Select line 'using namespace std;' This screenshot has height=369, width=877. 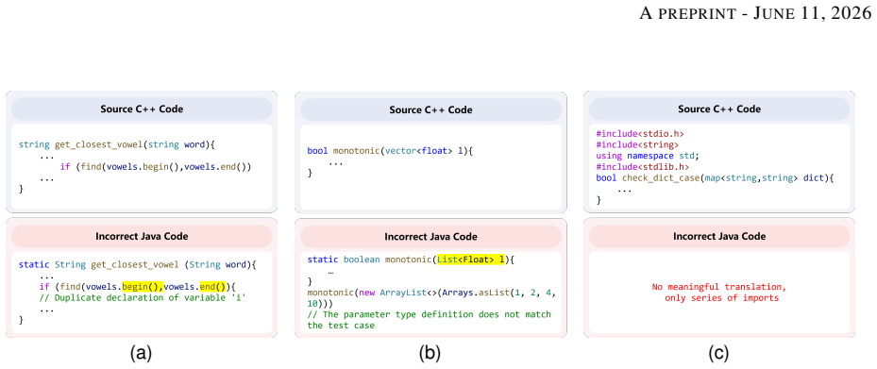click(647, 156)
